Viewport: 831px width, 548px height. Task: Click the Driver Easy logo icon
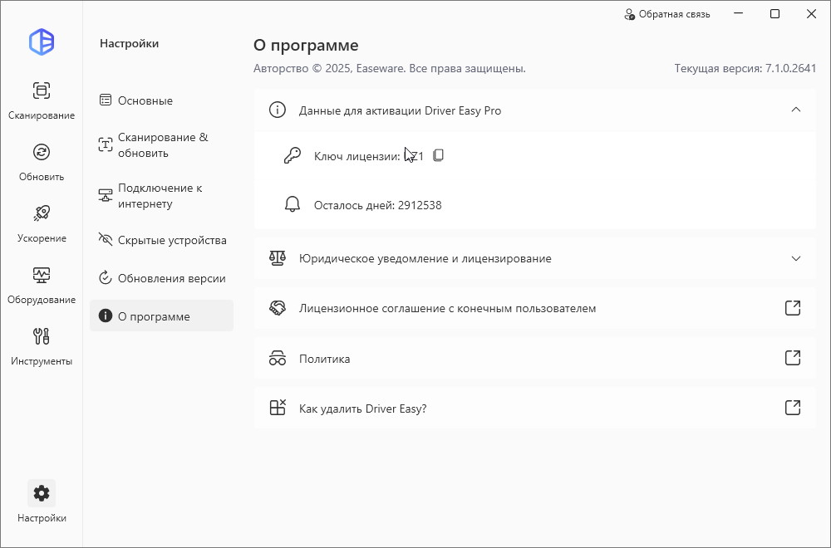click(42, 42)
